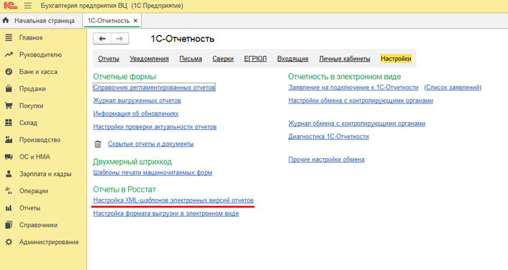Open the Банк и касса section icon
Screen dimensions: 508x270
[9, 72]
